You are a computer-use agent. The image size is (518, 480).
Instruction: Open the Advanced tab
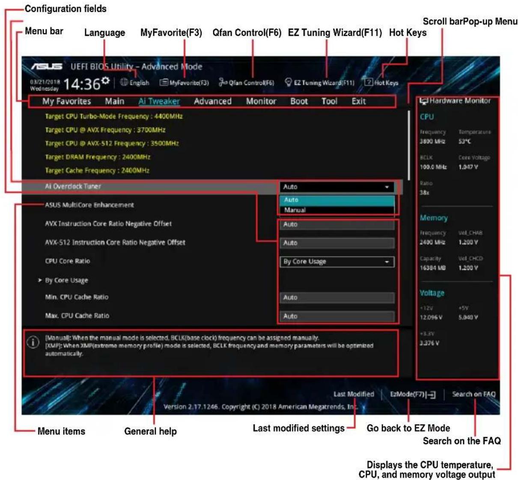tap(212, 101)
